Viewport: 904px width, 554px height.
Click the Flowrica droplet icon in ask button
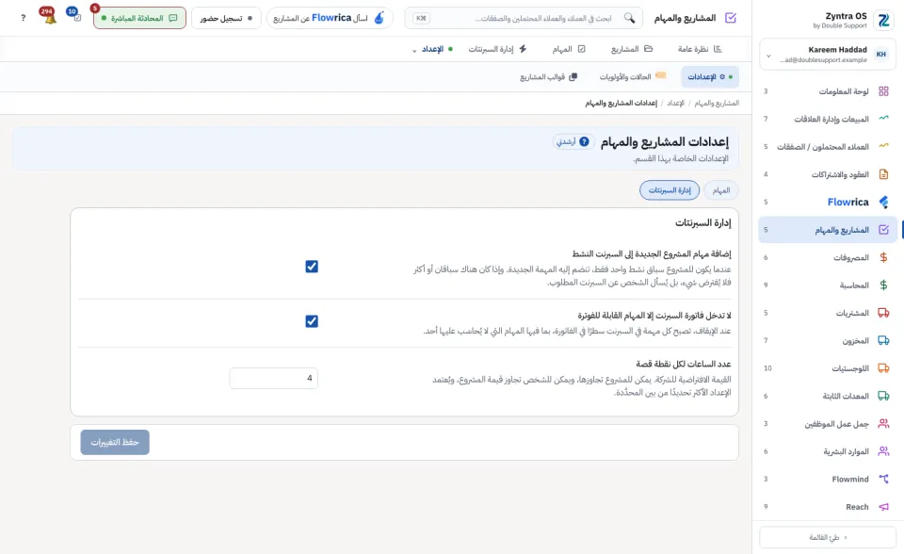379,18
